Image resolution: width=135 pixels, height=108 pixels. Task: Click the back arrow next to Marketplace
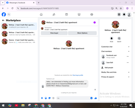point(3,20)
